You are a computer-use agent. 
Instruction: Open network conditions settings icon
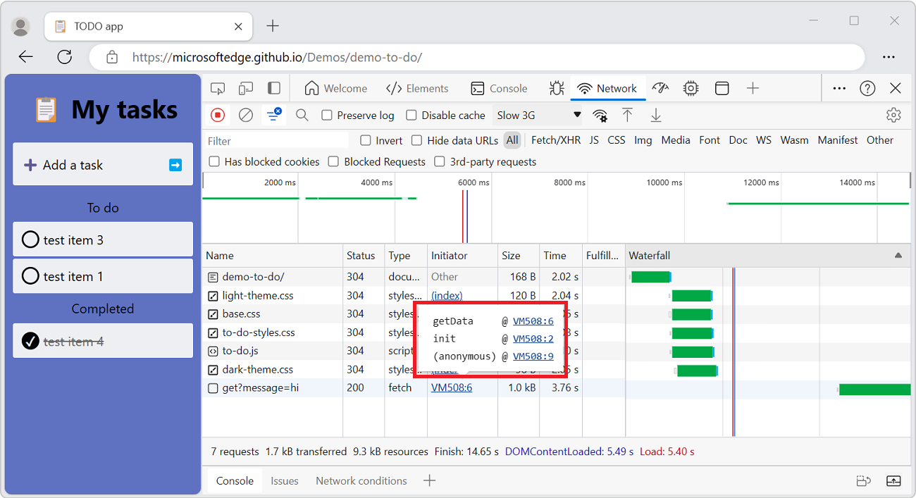point(600,115)
